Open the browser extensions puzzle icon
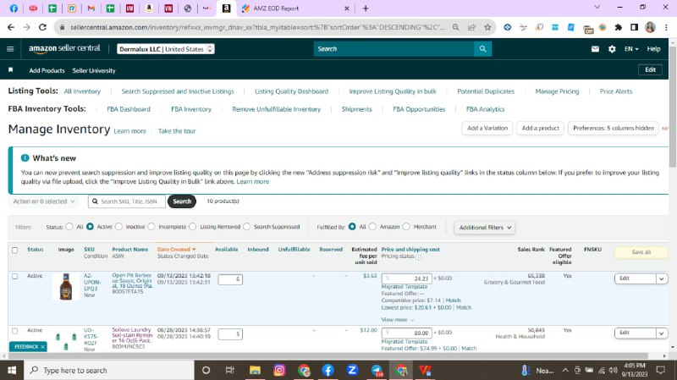 [x=619, y=27]
